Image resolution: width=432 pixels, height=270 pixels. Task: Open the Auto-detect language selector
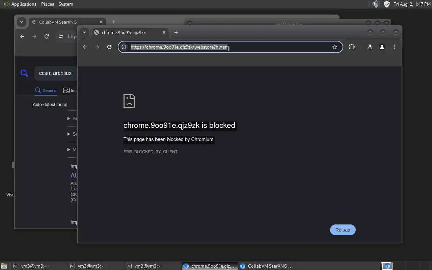pyautogui.click(x=50, y=105)
